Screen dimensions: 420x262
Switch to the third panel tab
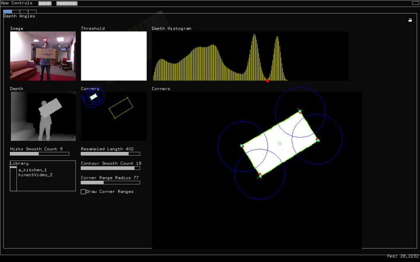click(24, 11)
